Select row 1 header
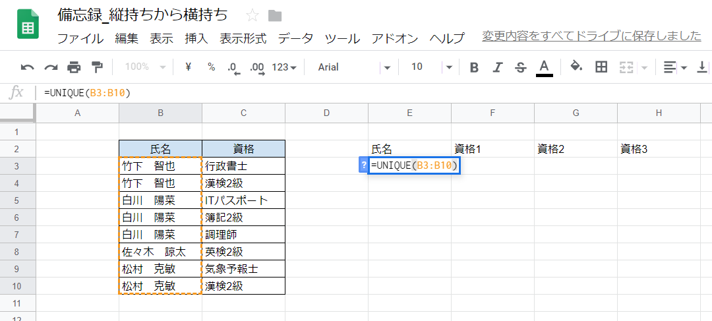The width and height of the screenshot is (712, 321). pos(18,132)
